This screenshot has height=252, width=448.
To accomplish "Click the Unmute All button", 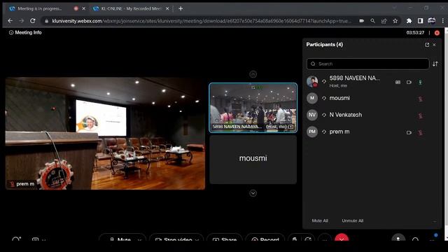I will [353, 220].
